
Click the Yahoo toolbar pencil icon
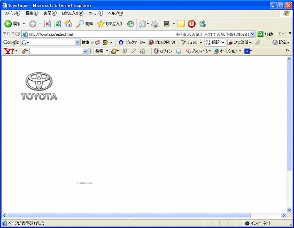(24, 51)
